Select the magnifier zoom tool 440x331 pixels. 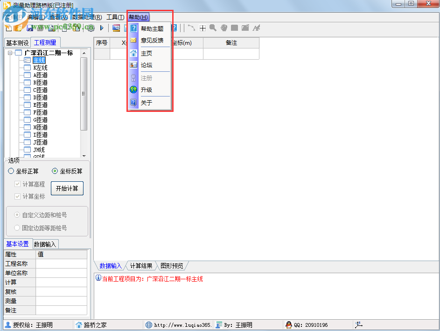[x=213, y=28]
